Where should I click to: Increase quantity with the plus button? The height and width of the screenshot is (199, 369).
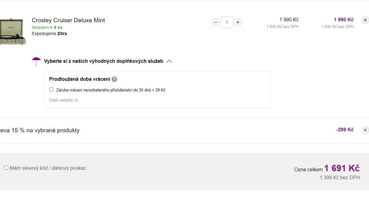click(238, 22)
